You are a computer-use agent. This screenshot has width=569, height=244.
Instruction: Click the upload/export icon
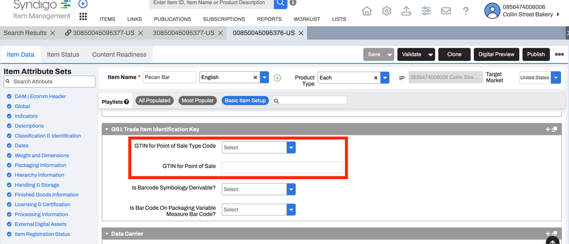pos(406,11)
